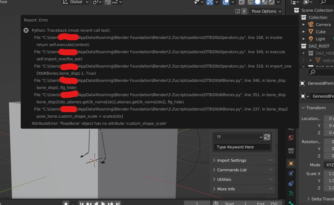Switch viewport to rendered shading

tap(271, 3)
